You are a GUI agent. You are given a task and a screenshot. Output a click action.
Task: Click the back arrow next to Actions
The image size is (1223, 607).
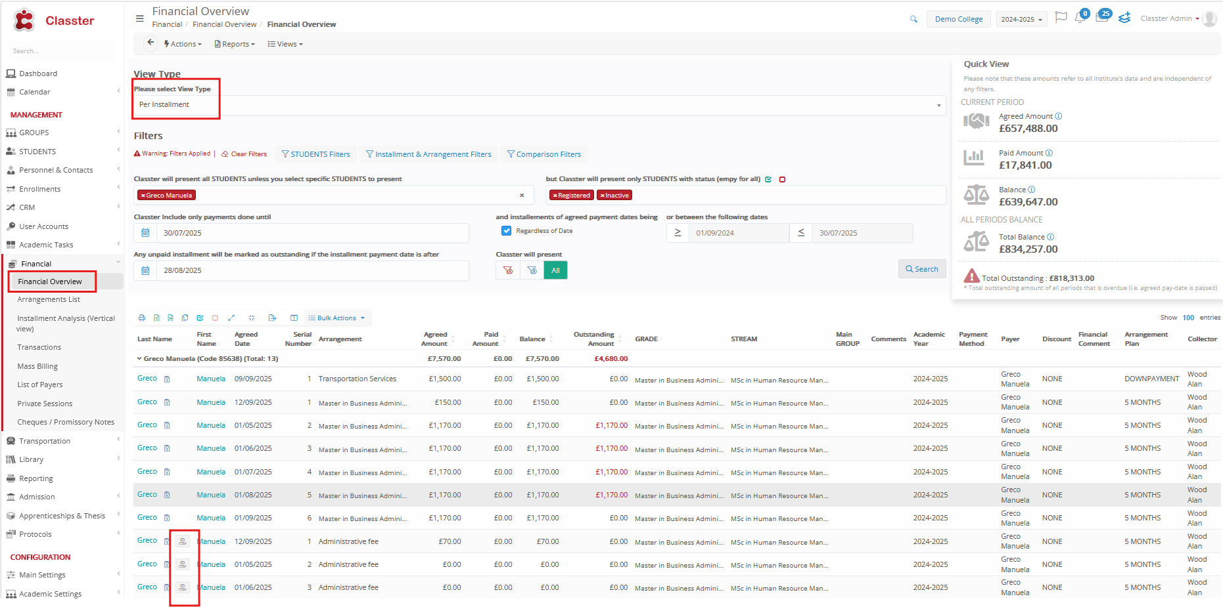150,43
